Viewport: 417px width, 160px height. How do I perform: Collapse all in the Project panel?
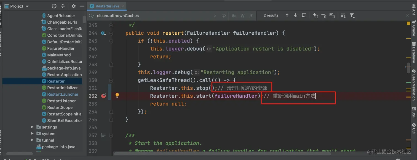(63, 6)
